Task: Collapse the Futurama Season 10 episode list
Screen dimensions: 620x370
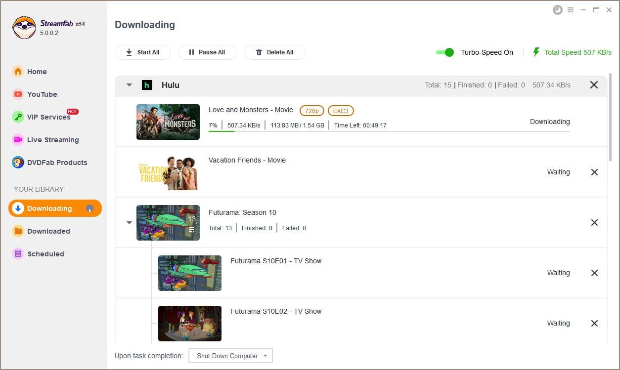Action: point(129,223)
